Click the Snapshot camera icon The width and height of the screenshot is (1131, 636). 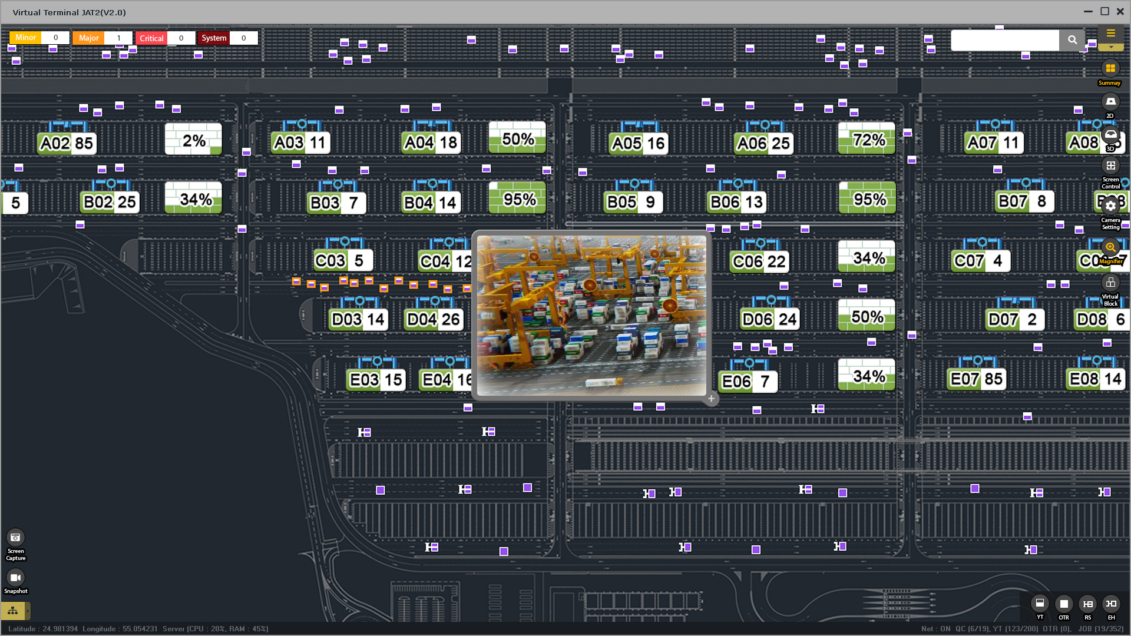(x=15, y=578)
